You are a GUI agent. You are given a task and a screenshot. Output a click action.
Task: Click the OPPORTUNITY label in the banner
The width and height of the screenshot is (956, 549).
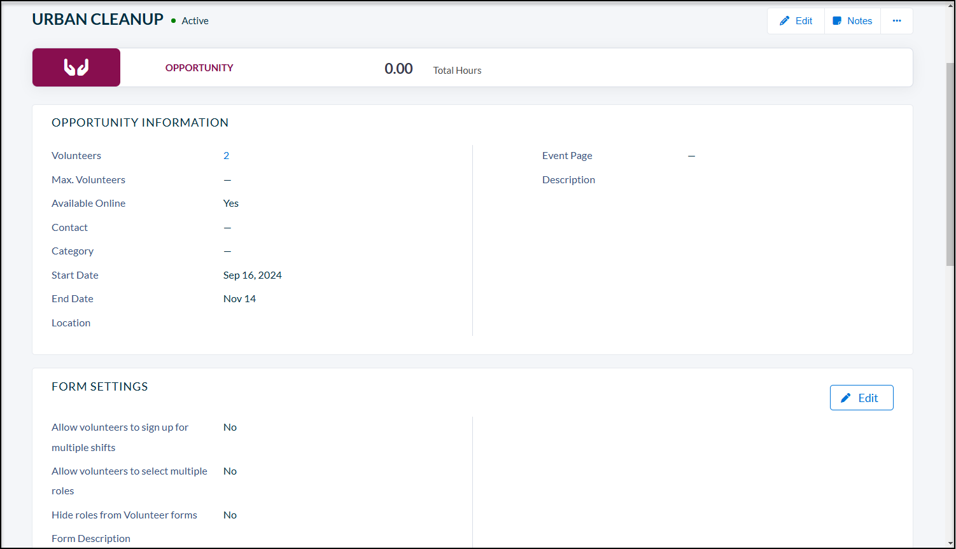click(199, 68)
